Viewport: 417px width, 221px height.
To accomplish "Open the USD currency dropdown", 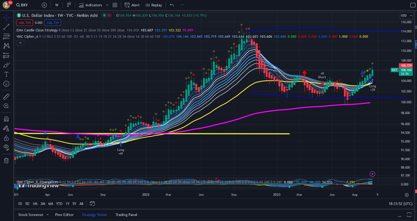I will 406,16.
